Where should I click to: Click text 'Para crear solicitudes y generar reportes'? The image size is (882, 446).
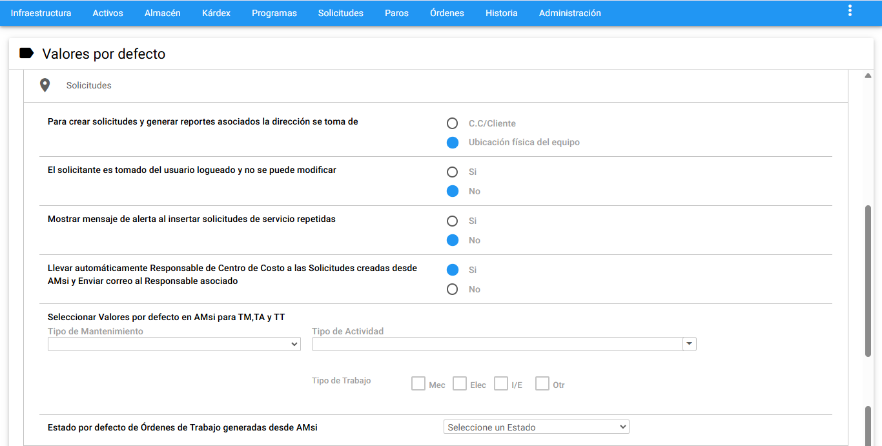(133, 121)
